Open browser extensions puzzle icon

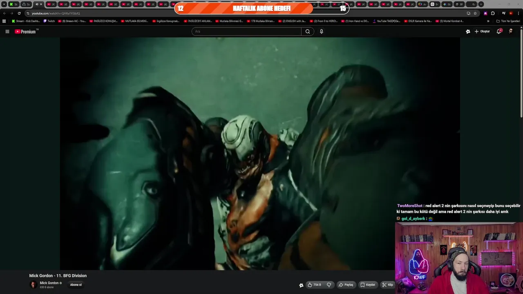pyautogui.click(x=493, y=13)
